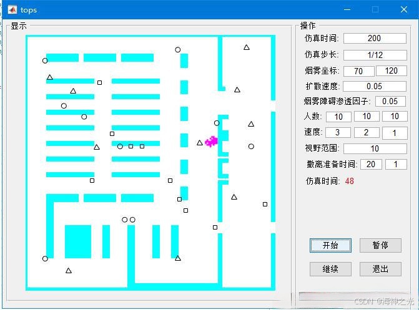The width and height of the screenshot is (419, 310).
Task: Select the 仿真时间 field showing 200
Action: pyautogui.click(x=375, y=39)
